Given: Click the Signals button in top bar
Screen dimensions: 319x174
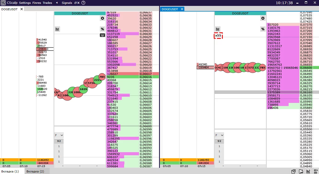Looking at the screenshot, I should point(67,3).
